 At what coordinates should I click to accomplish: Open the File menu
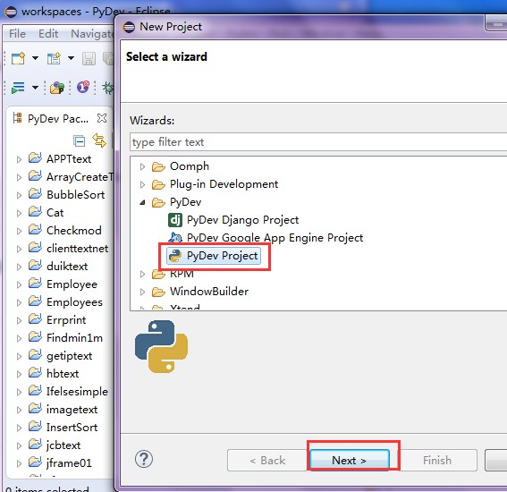coord(17,34)
